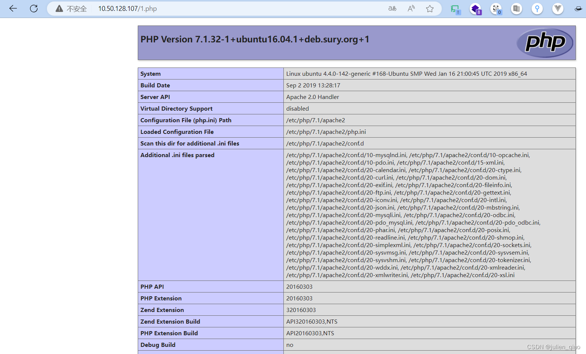Click the Apache 2.0 Handler value
Image resolution: width=586 pixels, height=354 pixels.
pyautogui.click(x=312, y=97)
